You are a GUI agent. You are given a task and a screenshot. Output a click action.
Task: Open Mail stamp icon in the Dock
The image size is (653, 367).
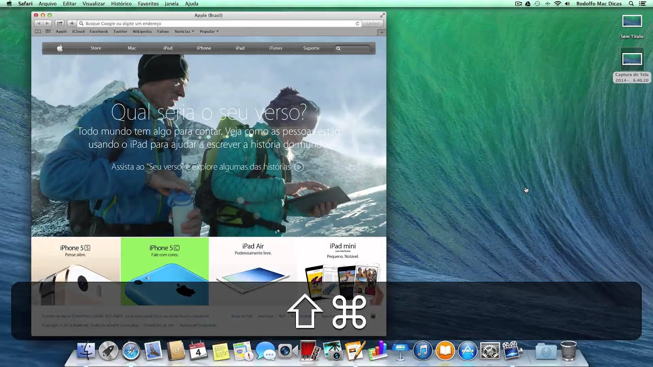pos(153,351)
